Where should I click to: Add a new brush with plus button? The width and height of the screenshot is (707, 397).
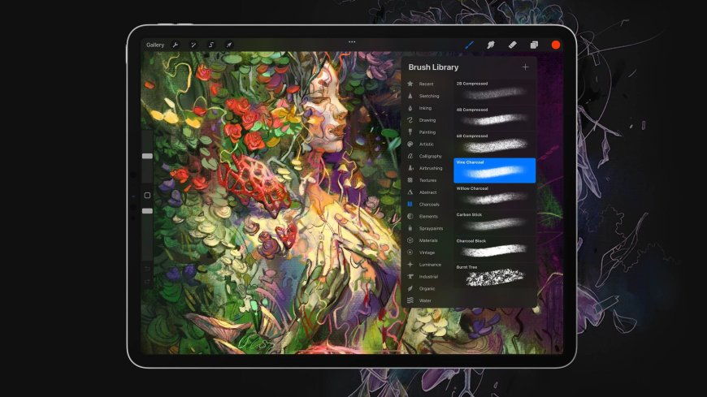pyautogui.click(x=525, y=67)
